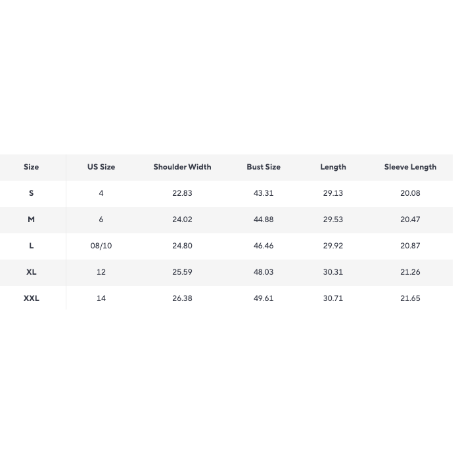
Task: Select the XXL size row label
Action: coord(31,298)
